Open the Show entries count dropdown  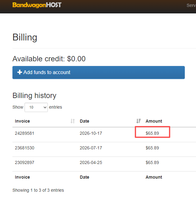click(36, 107)
